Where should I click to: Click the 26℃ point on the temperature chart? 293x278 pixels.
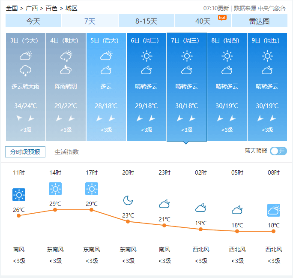click(19, 216)
